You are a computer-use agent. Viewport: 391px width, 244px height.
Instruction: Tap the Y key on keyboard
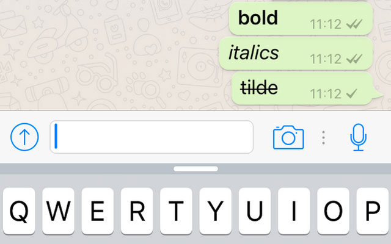click(x=215, y=211)
